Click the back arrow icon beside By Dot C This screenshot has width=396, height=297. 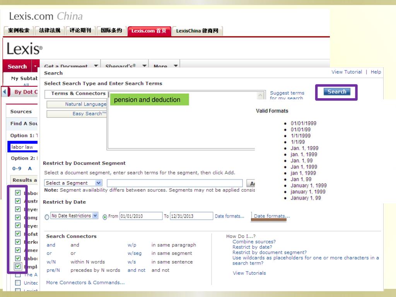pos(4,92)
